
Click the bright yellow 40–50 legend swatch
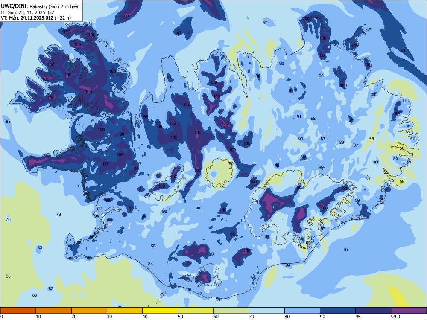[x=160, y=311]
